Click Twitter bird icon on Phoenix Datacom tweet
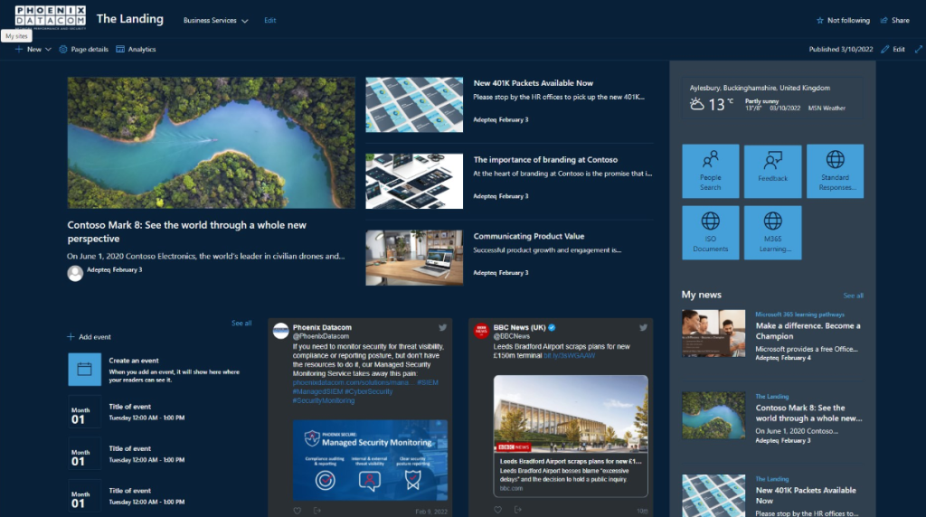926x517 pixels. coord(442,327)
